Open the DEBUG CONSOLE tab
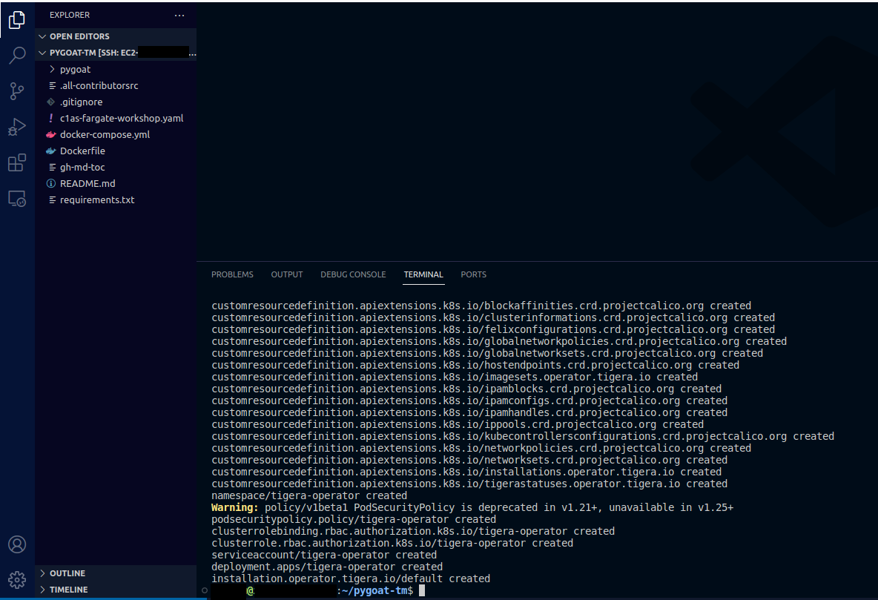The image size is (878, 600). pyautogui.click(x=353, y=274)
